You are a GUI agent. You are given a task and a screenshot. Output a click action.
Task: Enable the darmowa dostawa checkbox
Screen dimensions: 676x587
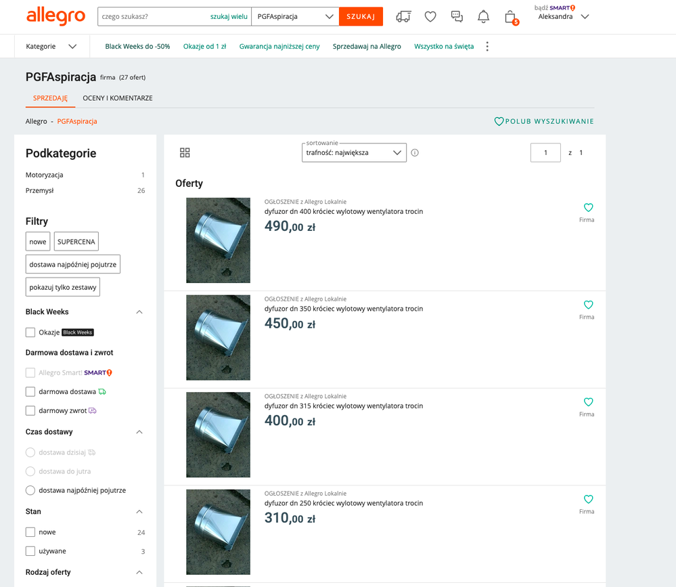point(30,391)
